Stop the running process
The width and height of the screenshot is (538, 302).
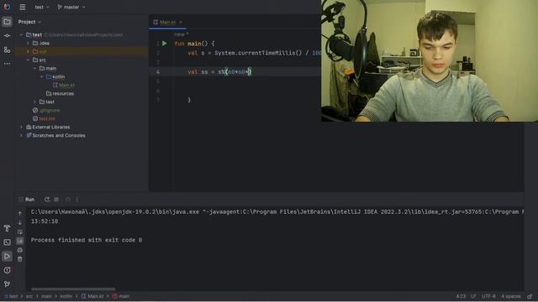click(56, 200)
